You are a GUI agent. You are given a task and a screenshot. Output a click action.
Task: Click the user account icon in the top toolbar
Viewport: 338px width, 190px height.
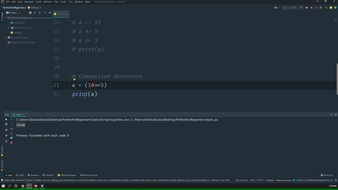[276, 7]
